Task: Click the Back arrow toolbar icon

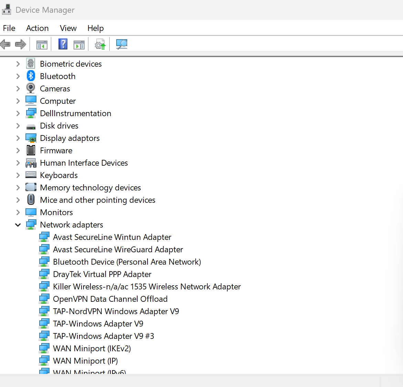Action: click(6, 44)
